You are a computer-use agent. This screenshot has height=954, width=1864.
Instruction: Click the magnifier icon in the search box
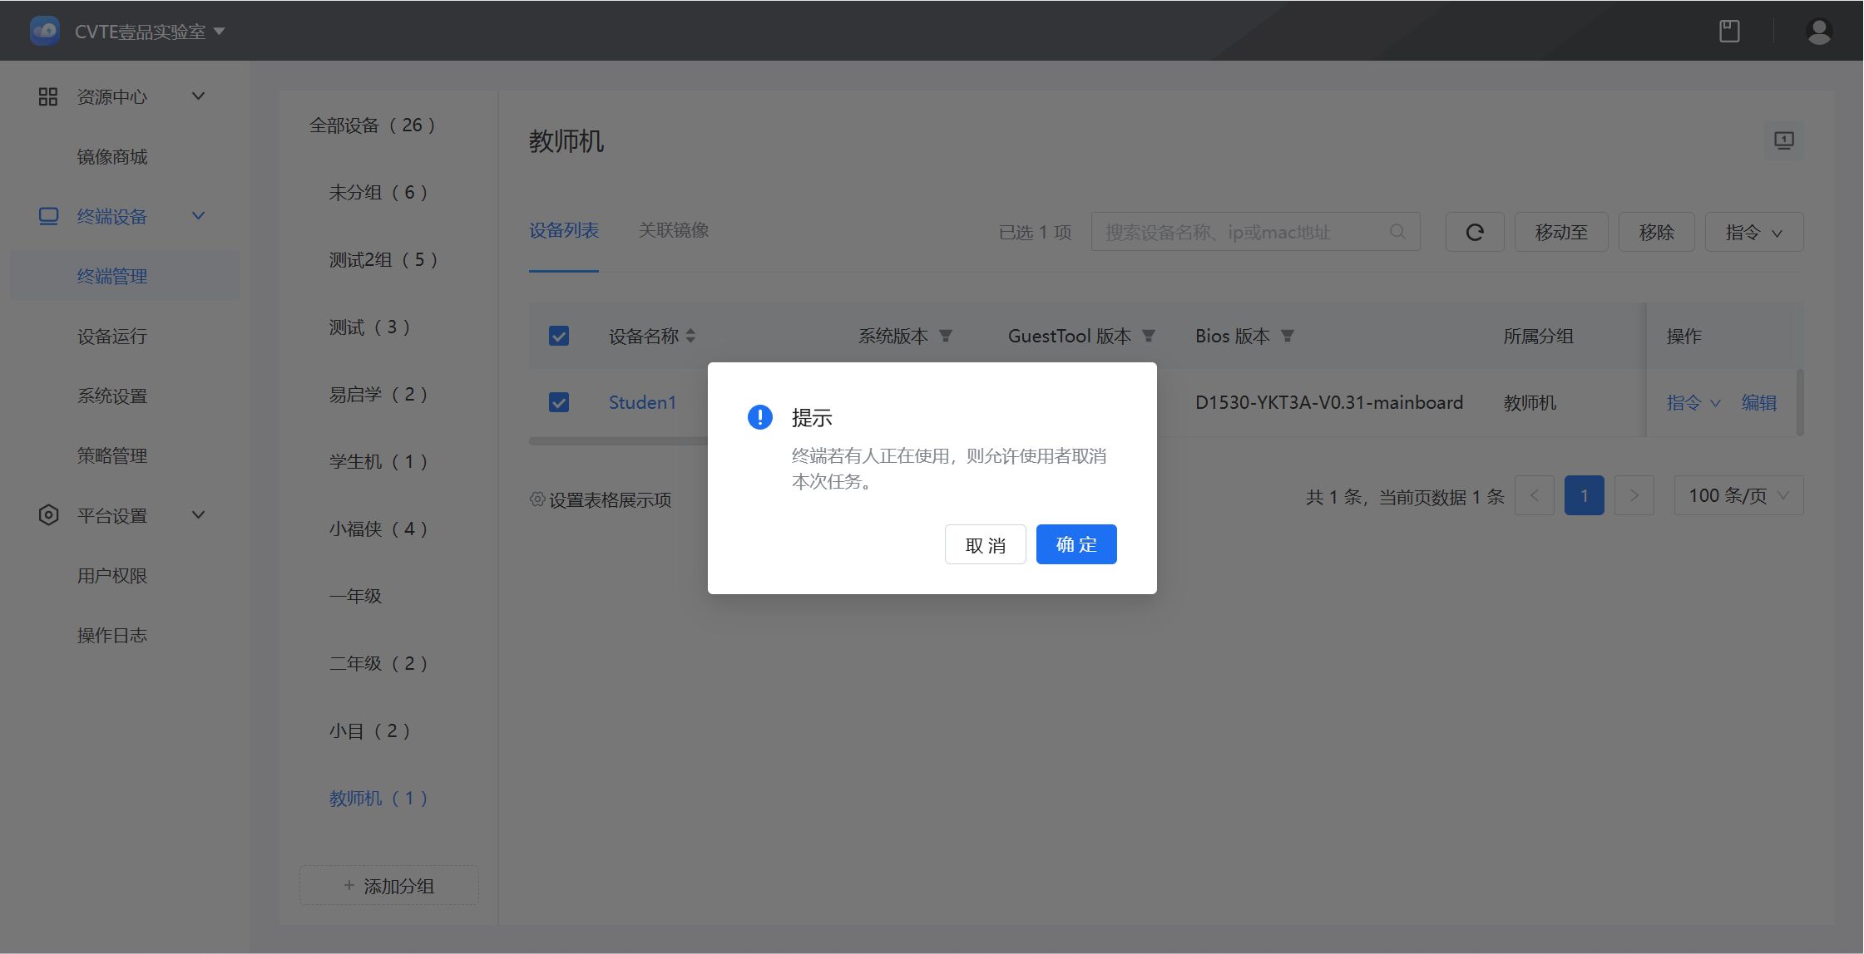click(1396, 232)
